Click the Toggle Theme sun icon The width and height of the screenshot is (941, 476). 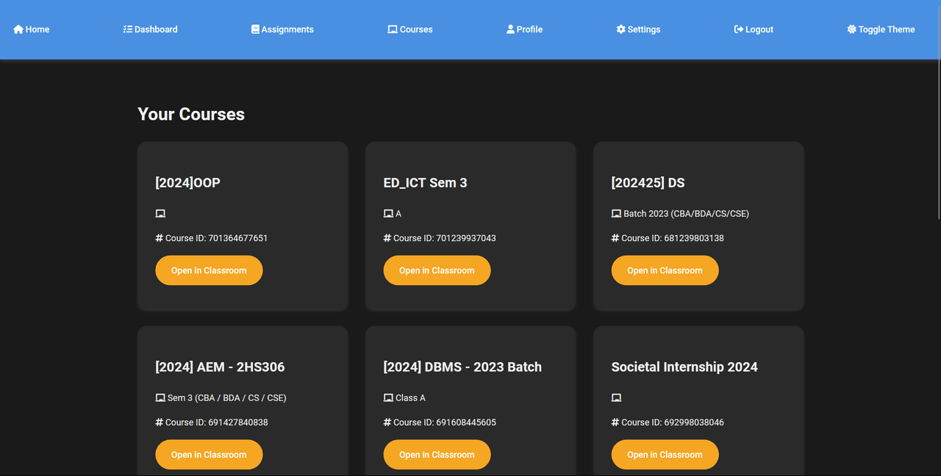tap(851, 29)
